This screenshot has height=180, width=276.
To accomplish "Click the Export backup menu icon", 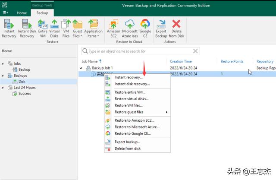I will point(108,142).
